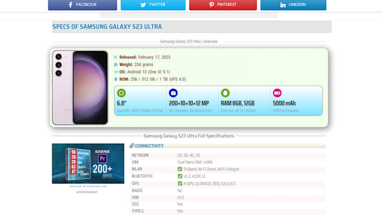This screenshot has width=382, height=215.
Task: Click the February 17, 2023 release date
Action: tap(154, 57)
